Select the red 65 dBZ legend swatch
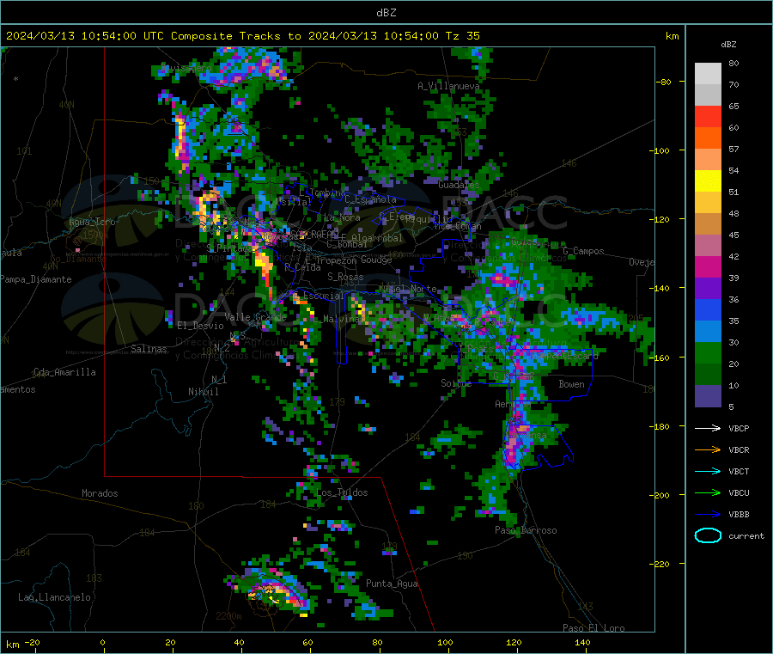 [708, 116]
